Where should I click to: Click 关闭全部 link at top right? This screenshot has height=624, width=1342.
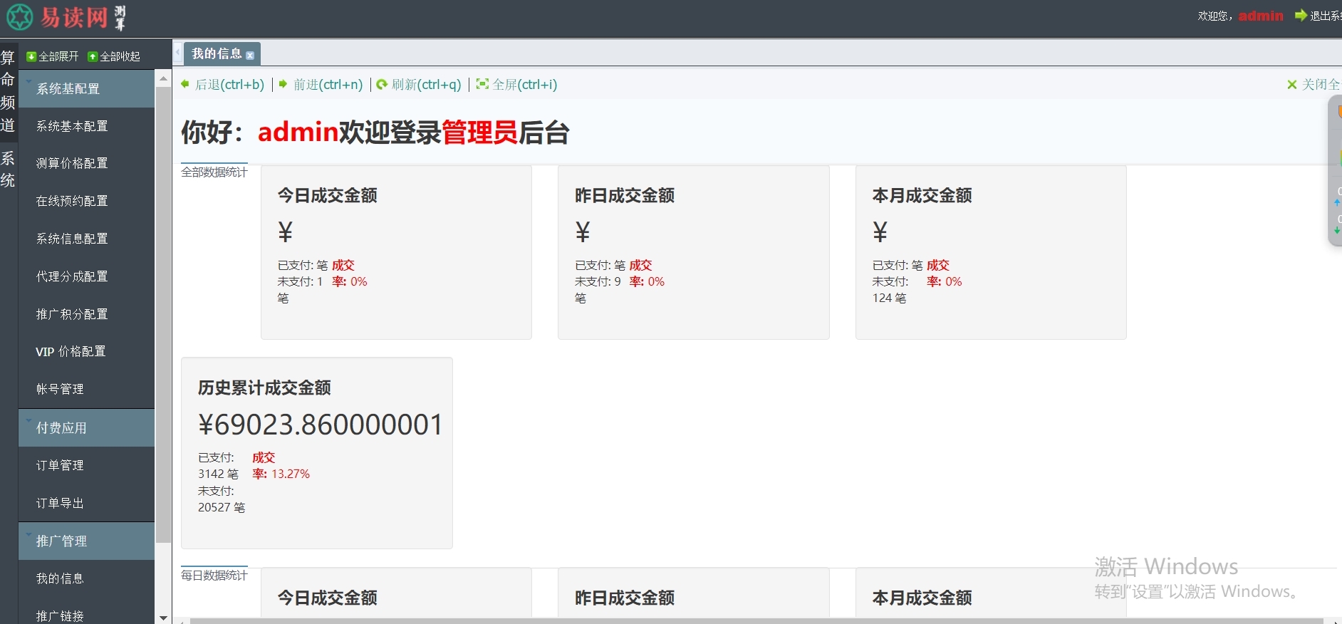click(1321, 85)
